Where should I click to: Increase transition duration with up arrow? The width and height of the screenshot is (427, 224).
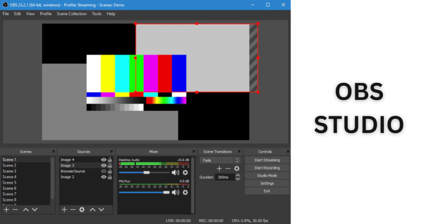pos(238,176)
